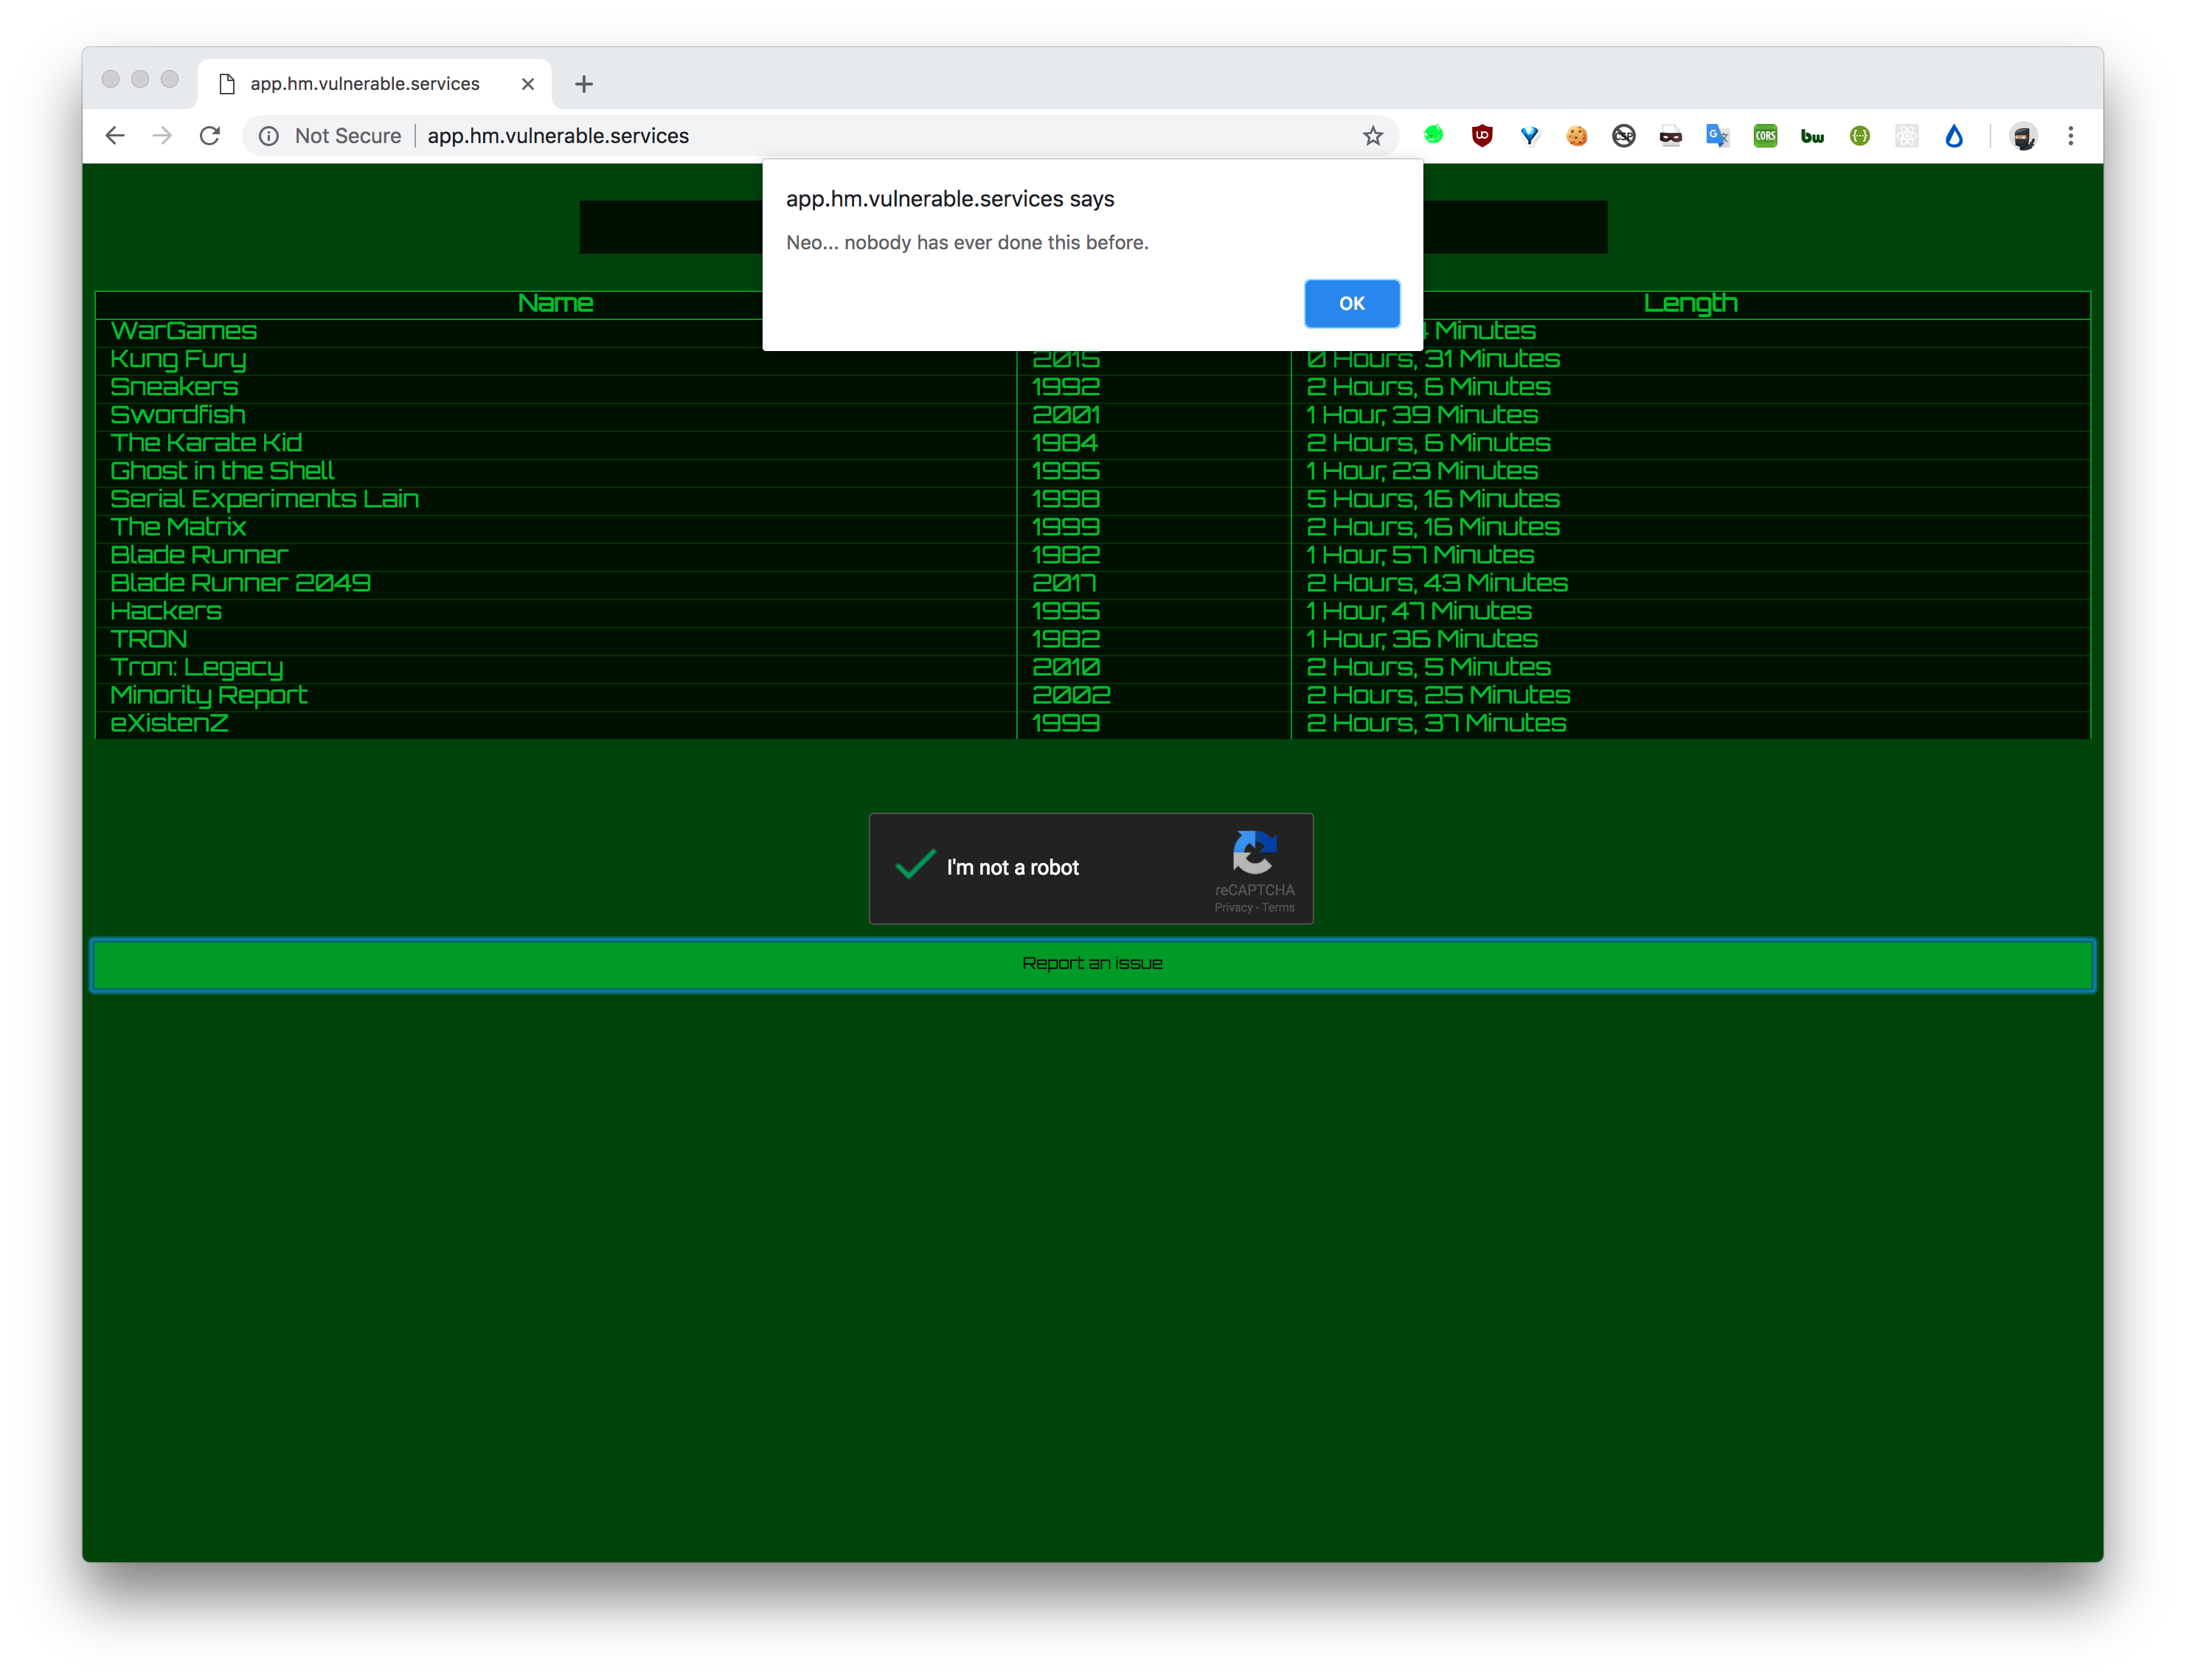This screenshot has width=2186, height=1680.
Task: Open the ninja profile avatar menu
Action: tap(2023, 136)
